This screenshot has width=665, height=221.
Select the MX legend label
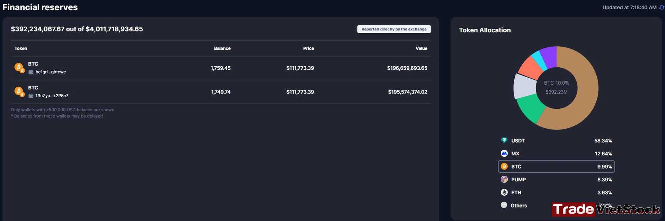pyautogui.click(x=515, y=154)
